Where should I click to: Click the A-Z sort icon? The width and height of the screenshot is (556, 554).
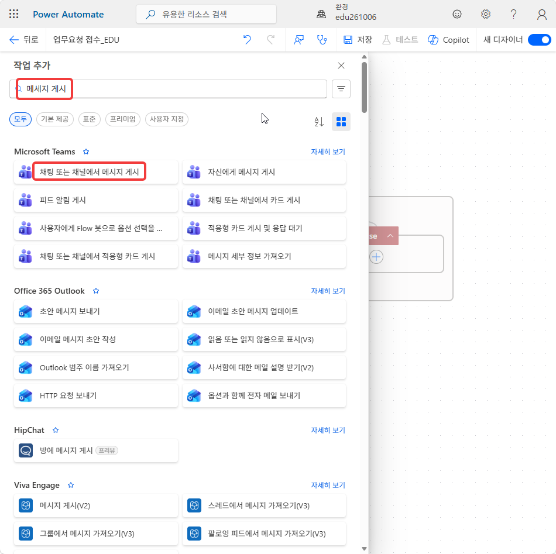tap(319, 122)
